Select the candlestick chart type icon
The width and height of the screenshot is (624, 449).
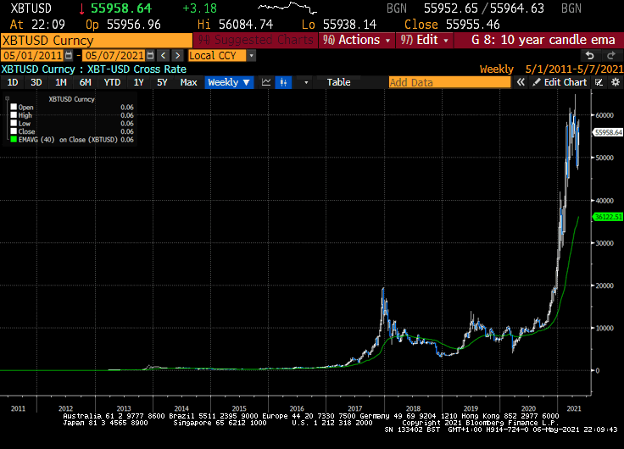pyautogui.click(x=283, y=82)
